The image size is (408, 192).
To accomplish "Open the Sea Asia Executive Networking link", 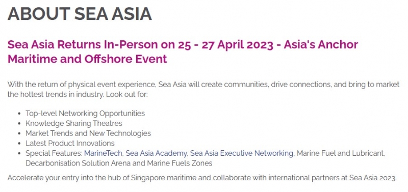I will (x=241, y=153).
